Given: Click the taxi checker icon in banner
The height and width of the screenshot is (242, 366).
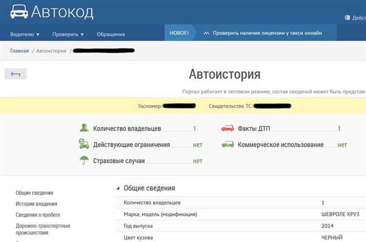Looking at the screenshot, I should [206, 33].
